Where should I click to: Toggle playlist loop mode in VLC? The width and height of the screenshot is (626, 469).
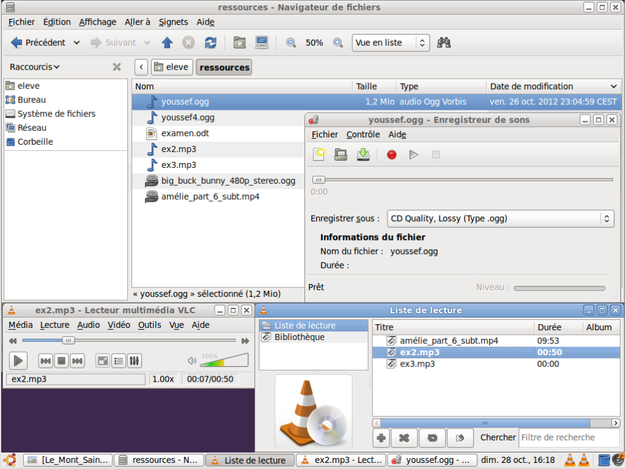tap(432, 437)
